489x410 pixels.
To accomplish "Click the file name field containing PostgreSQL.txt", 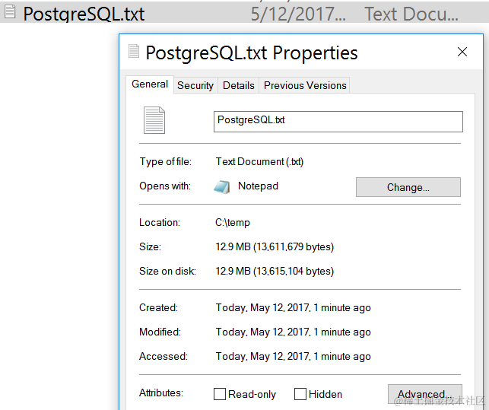I will (338, 122).
